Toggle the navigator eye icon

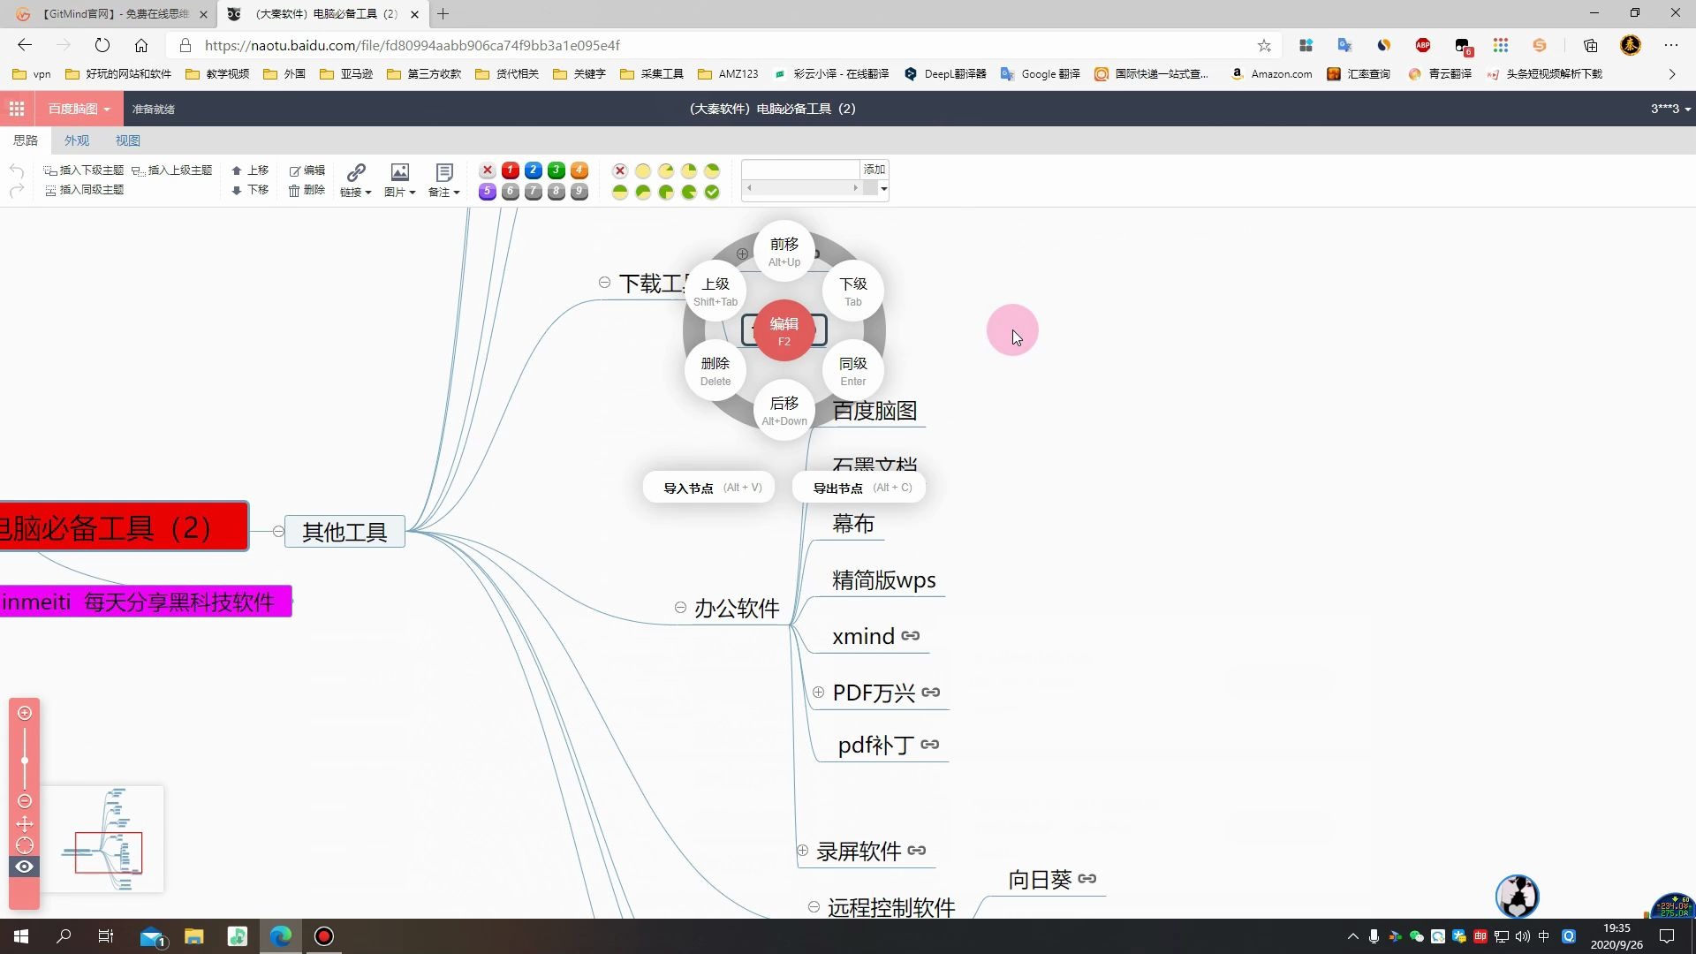(x=25, y=867)
